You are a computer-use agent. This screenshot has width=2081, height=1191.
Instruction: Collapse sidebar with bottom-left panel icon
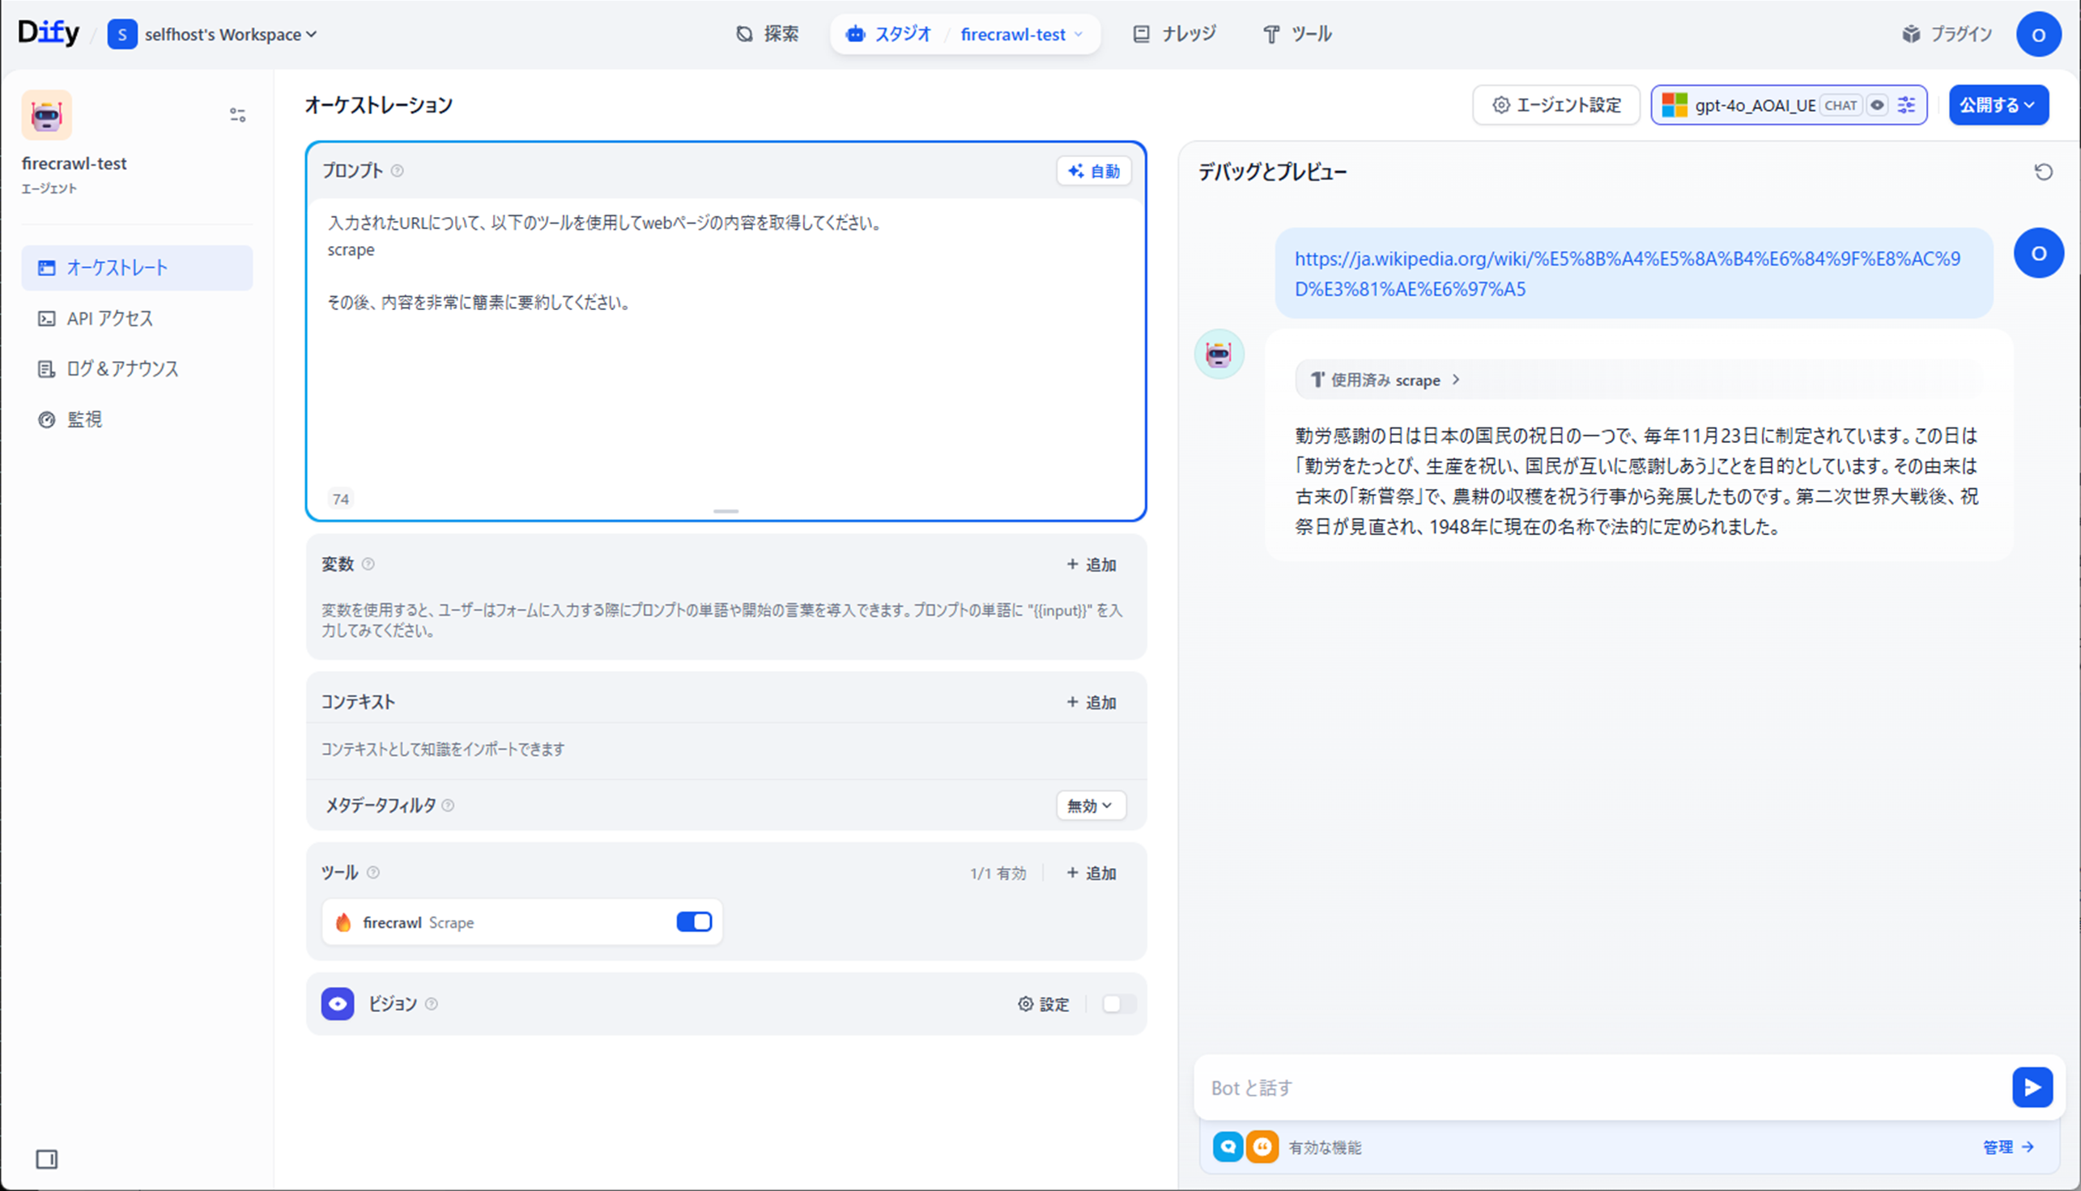[47, 1159]
